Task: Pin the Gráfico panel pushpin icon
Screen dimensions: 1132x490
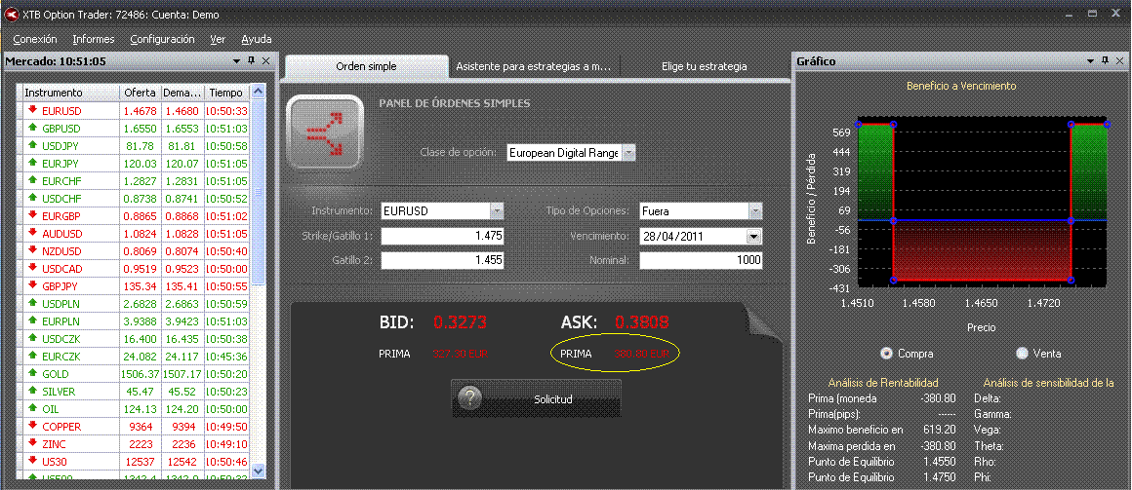Action: 1105,61
